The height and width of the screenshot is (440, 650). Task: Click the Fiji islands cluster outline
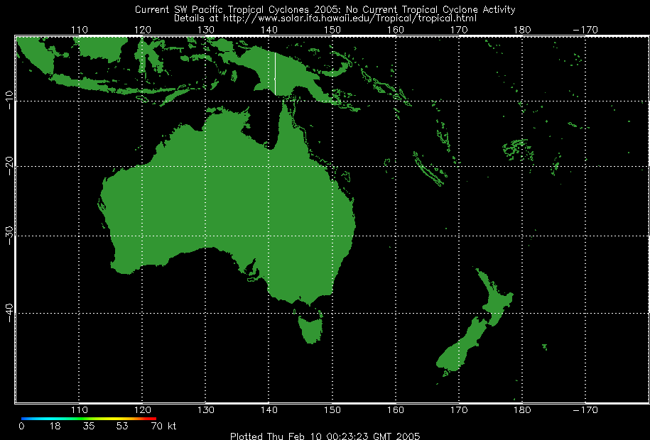point(518,150)
